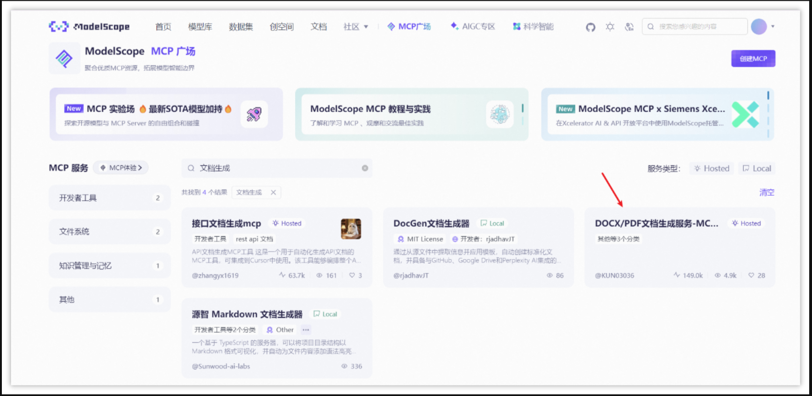Open the ModelScope MCP x Siemens banner
Screen dimensions: 812x396
[x=657, y=114]
